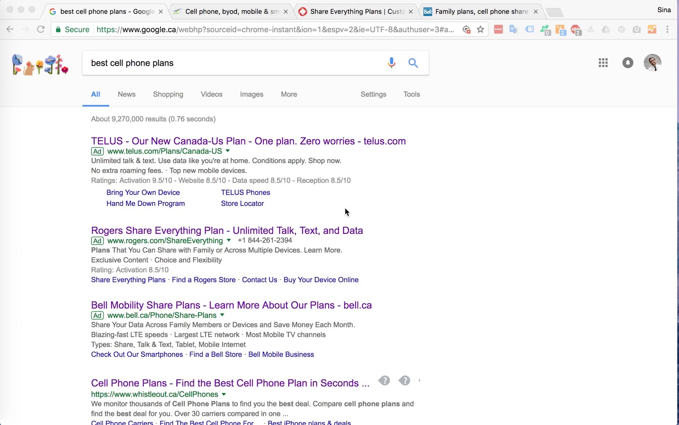Select the All results tab
Viewport: 679px width, 425px height.
click(x=95, y=94)
